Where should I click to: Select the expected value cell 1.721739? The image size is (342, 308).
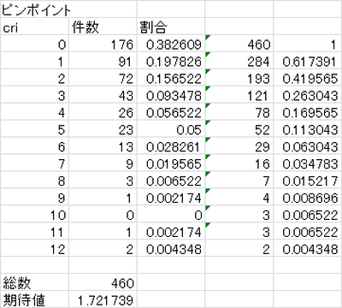click(x=103, y=299)
